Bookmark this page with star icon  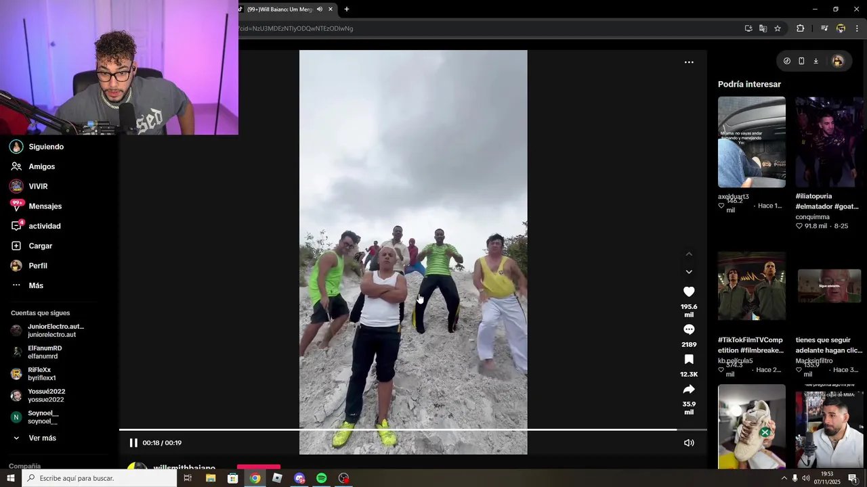[x=778, y=28]
